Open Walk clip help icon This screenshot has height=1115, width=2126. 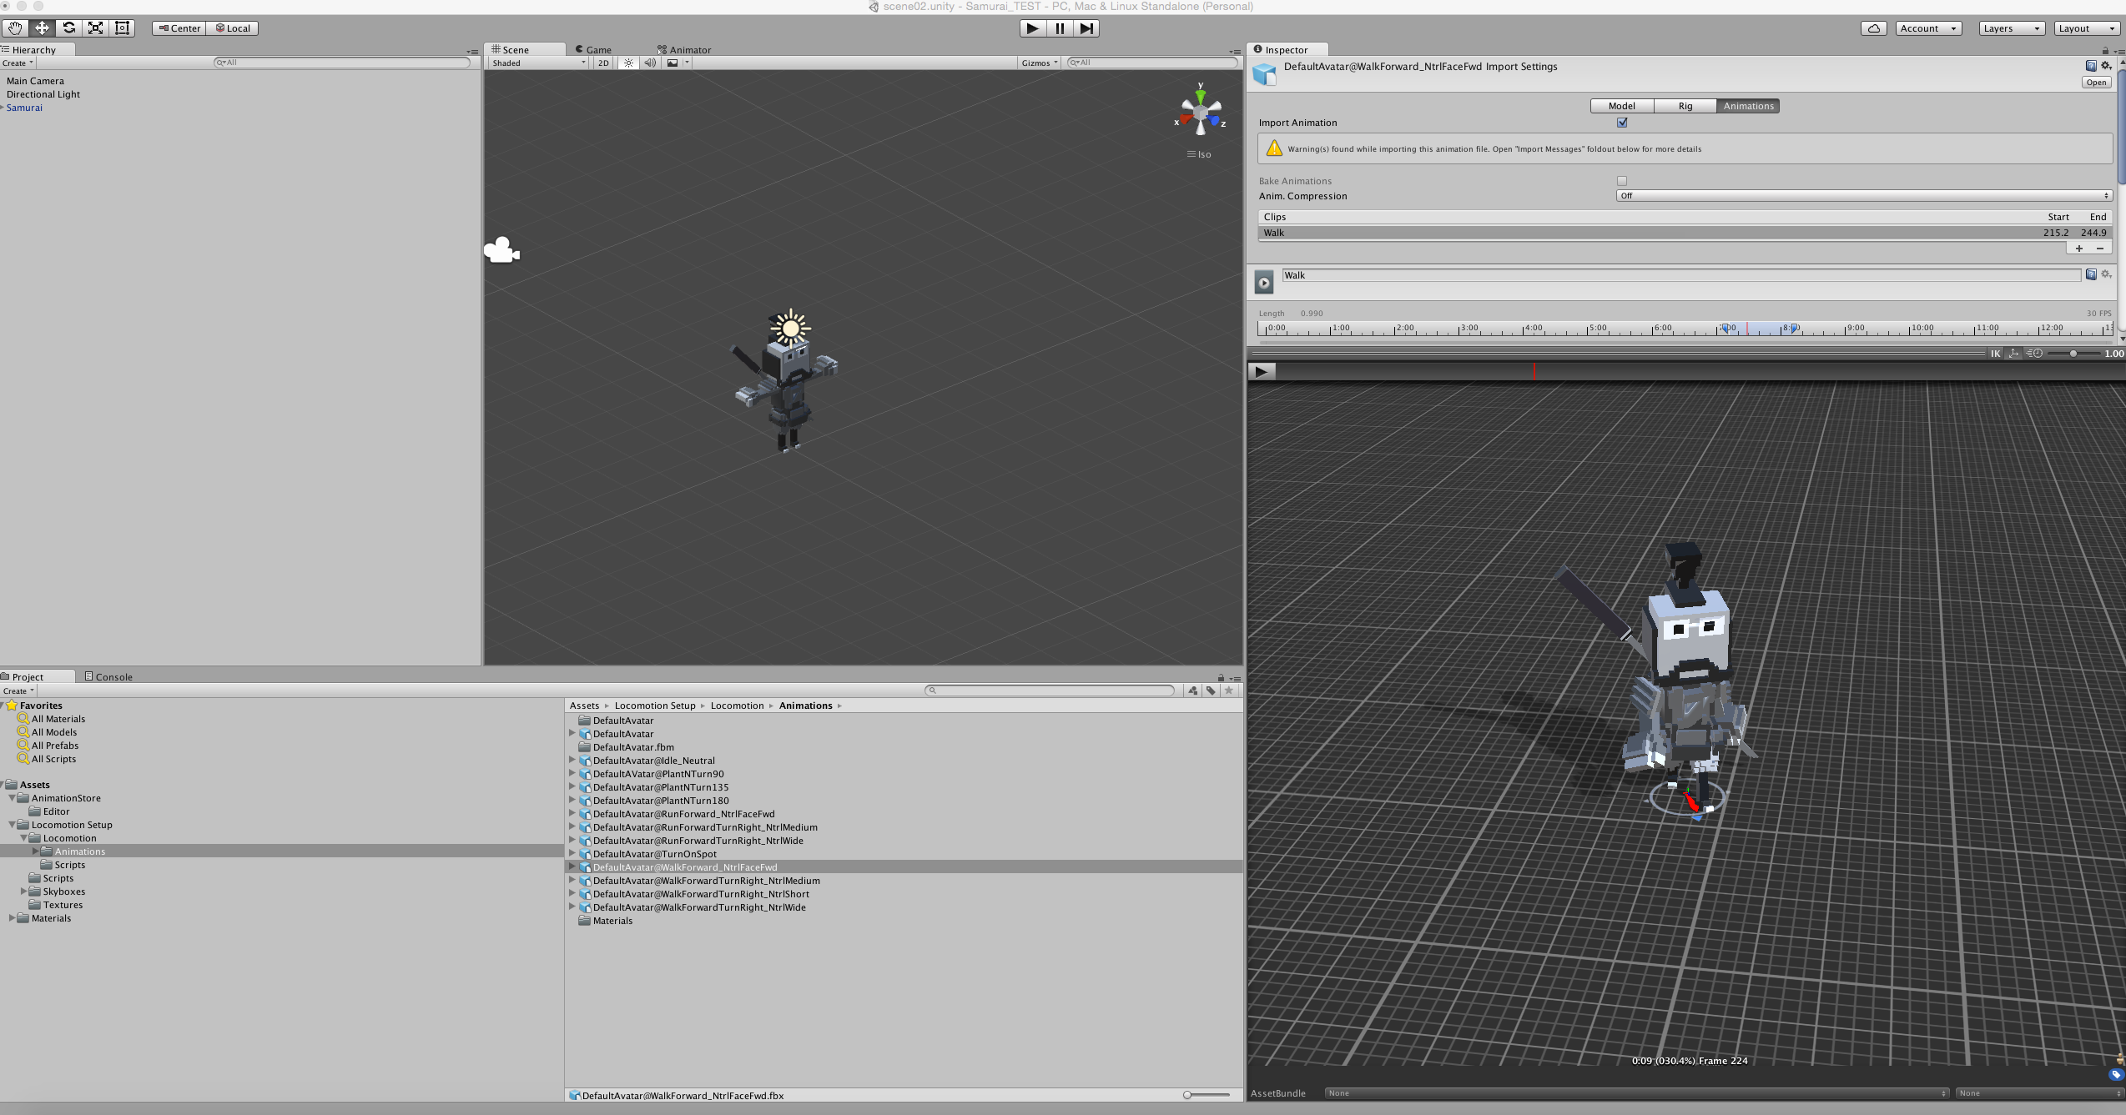[2091, 274]
